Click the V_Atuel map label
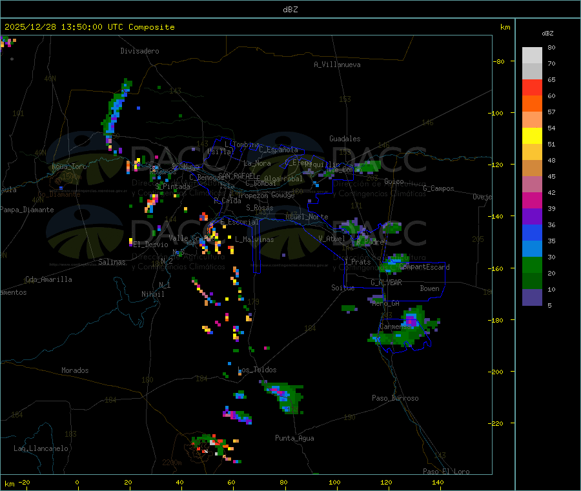This screenshot has width=581, height=491. (332, 239)
